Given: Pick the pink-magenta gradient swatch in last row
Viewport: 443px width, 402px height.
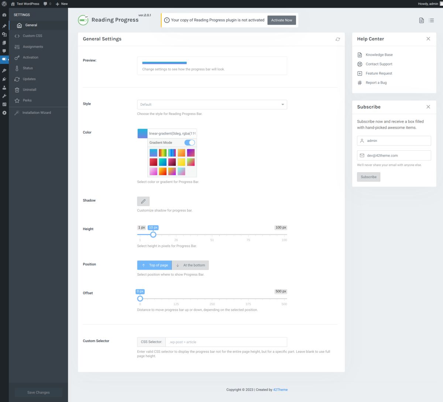Looking at the screenshot, I should (154, 171).
